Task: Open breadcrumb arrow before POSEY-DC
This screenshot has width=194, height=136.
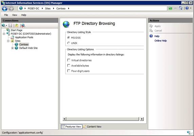Action: (x=25, y=8)
